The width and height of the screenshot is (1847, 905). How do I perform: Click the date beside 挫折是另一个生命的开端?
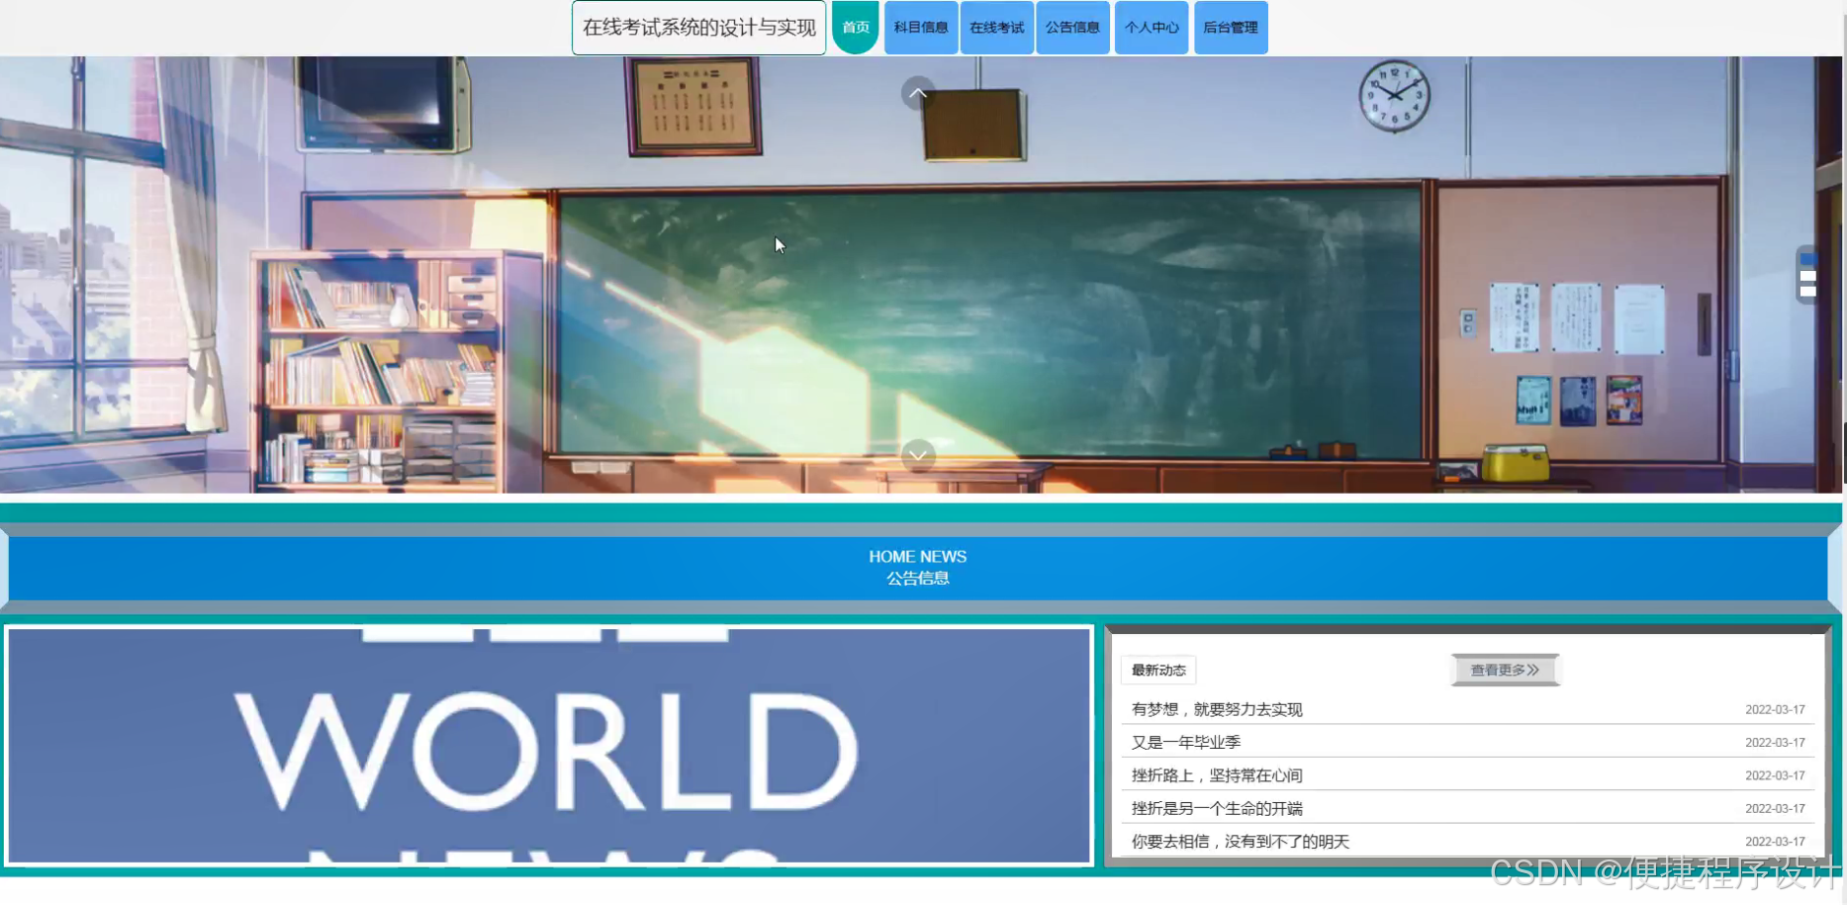point(1775,808)
